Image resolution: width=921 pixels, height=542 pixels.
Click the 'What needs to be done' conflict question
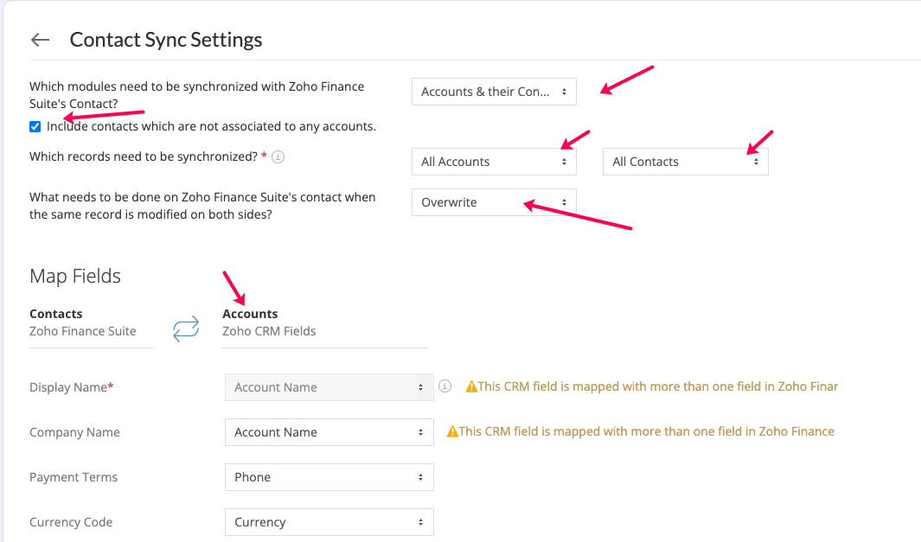pos(202,206)
